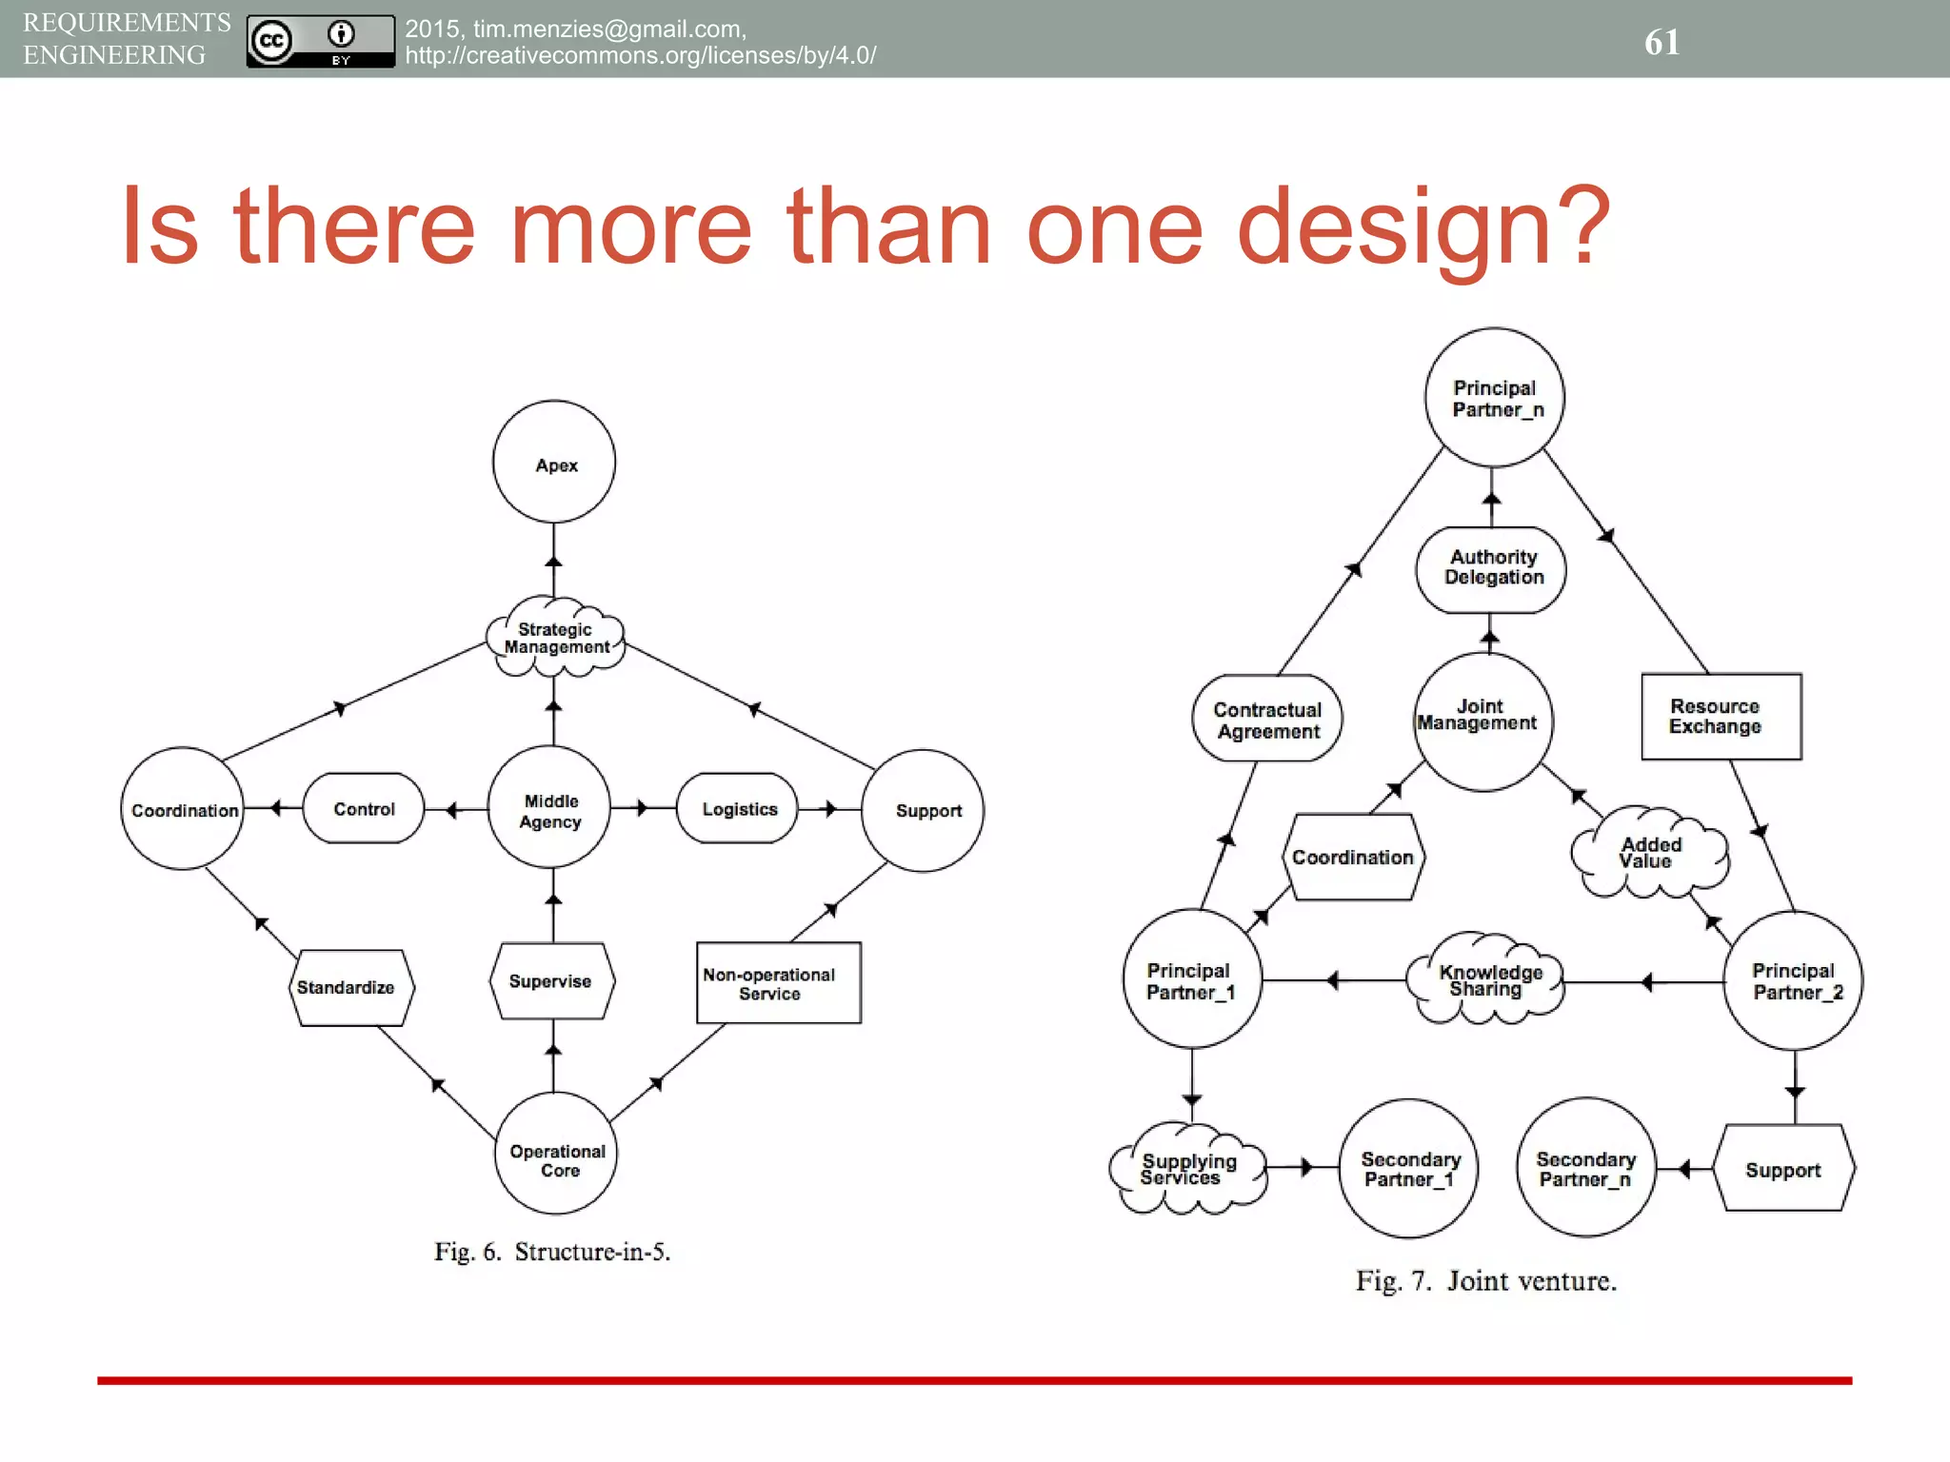Select the Secondary Partner_n circle

point(1586,1168)
